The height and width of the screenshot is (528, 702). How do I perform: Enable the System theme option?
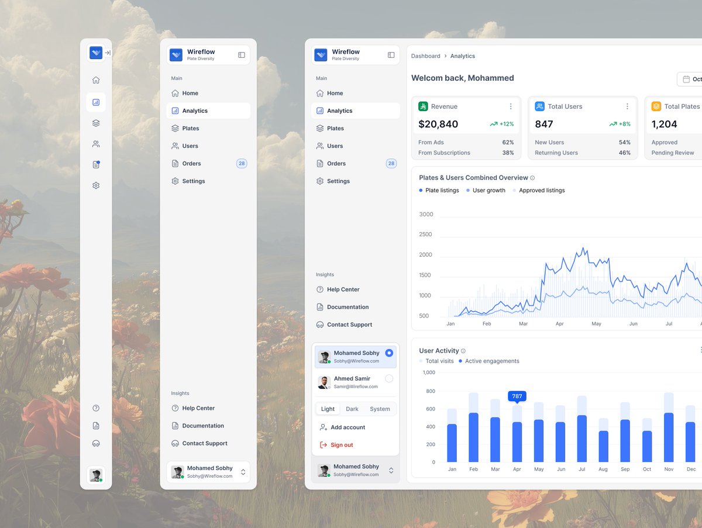380,409
